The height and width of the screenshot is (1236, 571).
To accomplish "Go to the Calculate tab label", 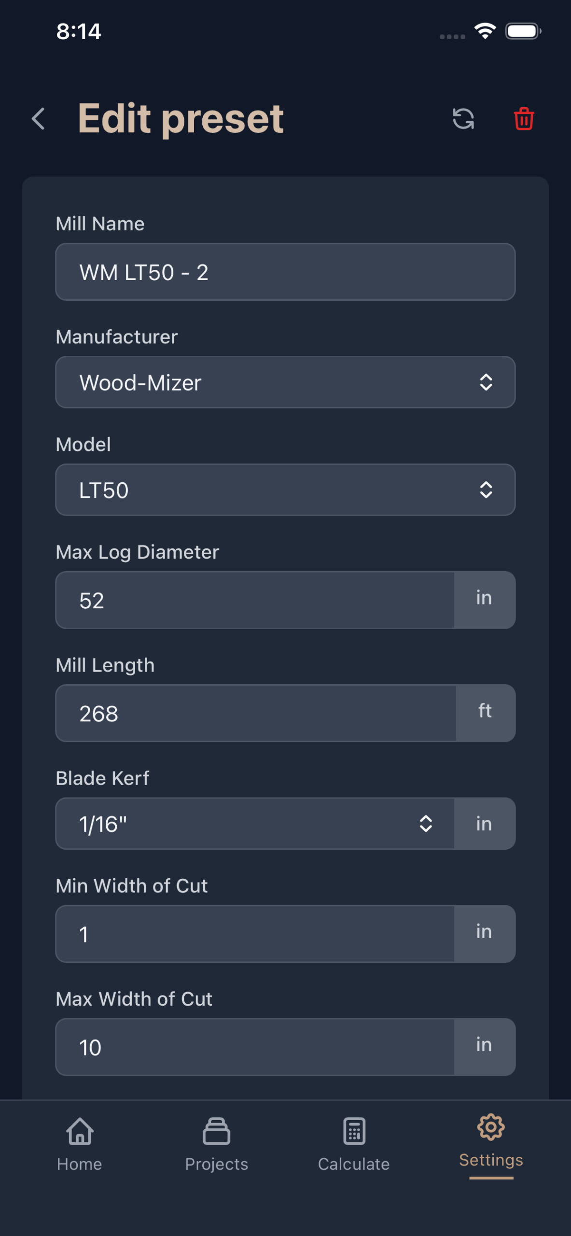I will tap(354, 1164).
